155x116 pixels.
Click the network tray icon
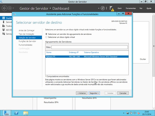click(135, 113)
